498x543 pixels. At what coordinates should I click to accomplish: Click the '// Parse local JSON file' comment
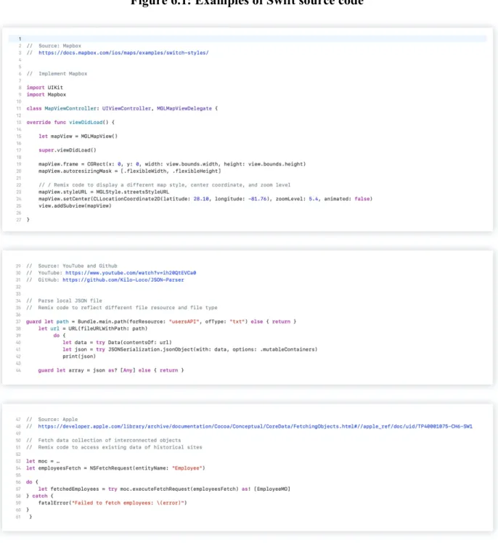coord(64,301)
